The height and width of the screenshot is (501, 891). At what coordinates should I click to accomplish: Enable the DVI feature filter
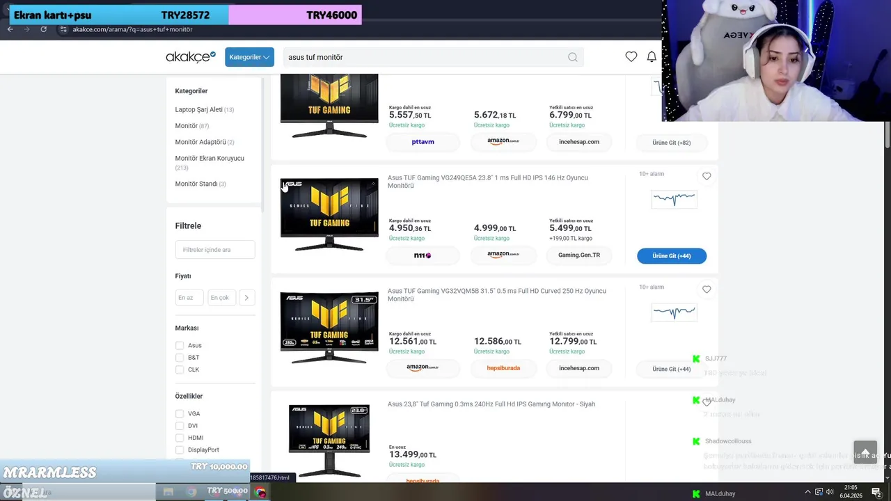(x=180, y=426)
